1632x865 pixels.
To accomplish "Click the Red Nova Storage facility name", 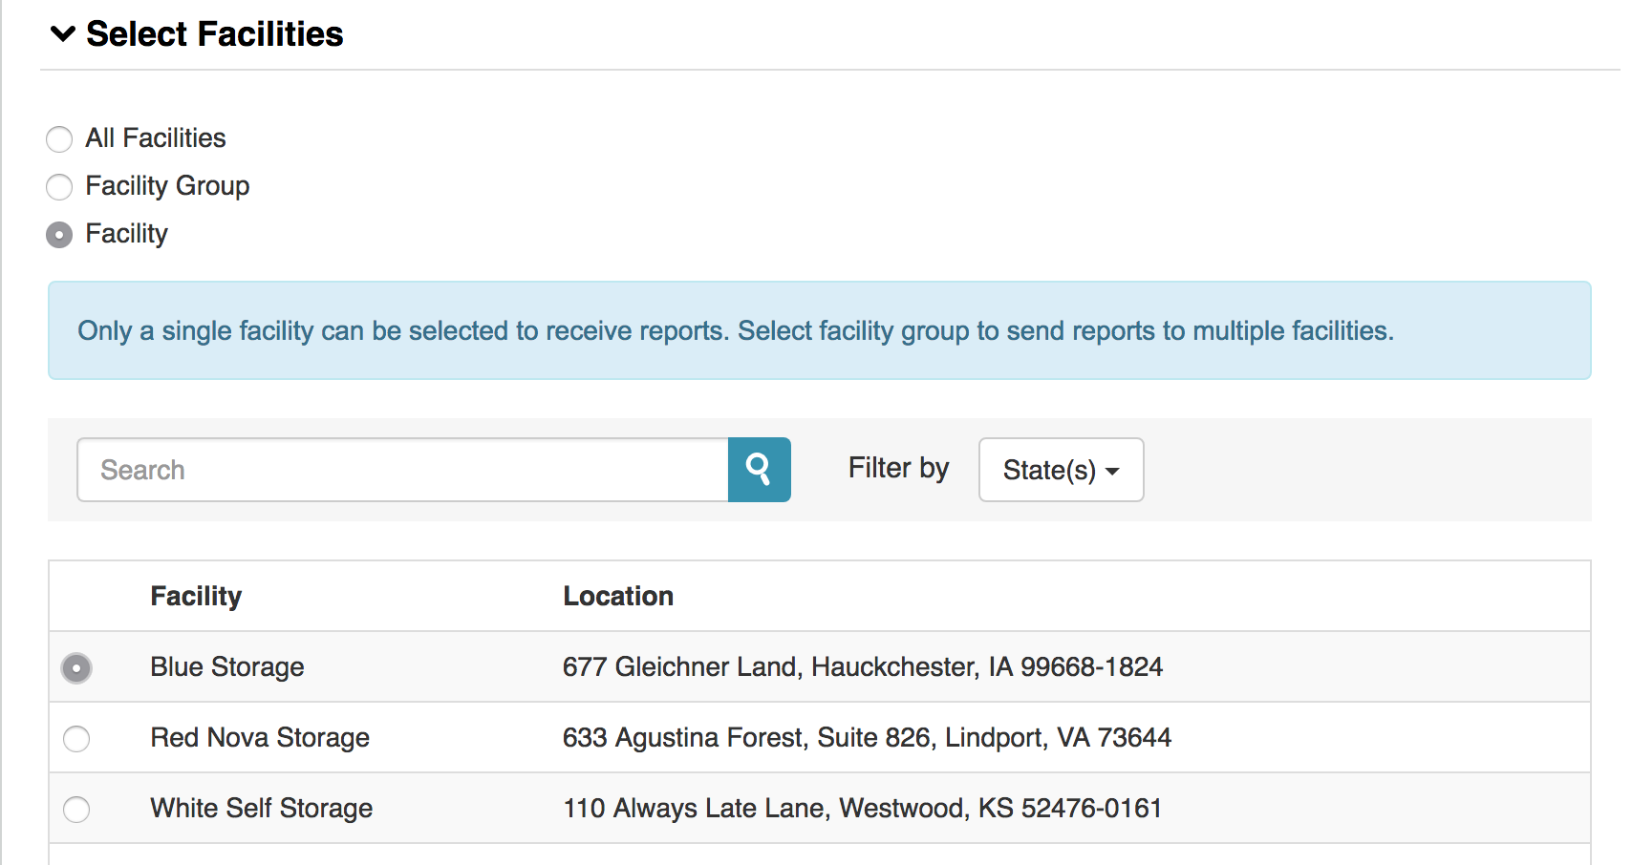I will point(260,737).
